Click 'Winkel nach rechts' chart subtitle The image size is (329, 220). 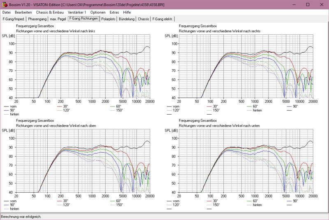pos(220,31)
